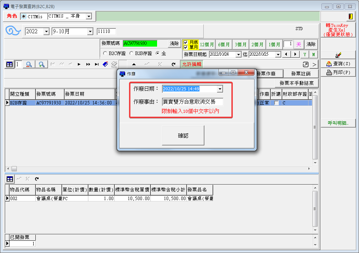
Task: Toggle the 月底 checkbox
Action: click(186, 42)
